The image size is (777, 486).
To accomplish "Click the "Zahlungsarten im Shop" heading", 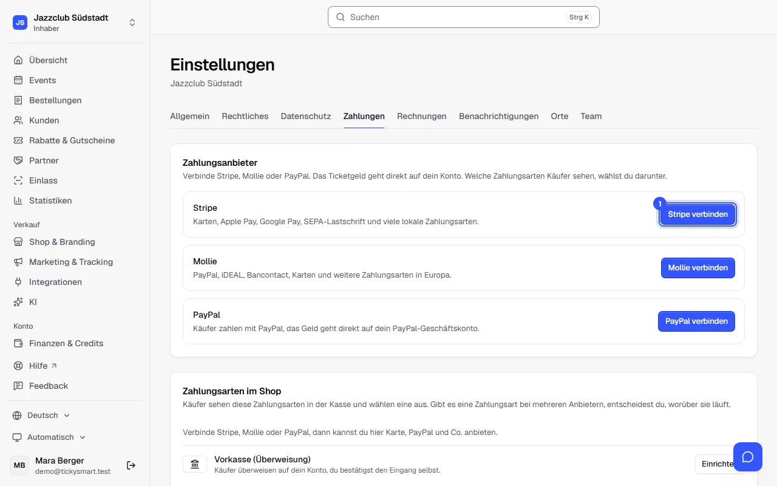I will [232, 391].
